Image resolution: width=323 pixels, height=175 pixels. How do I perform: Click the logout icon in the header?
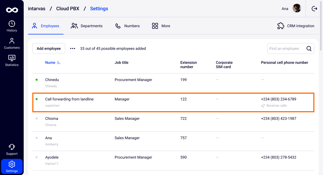(314, 9)
